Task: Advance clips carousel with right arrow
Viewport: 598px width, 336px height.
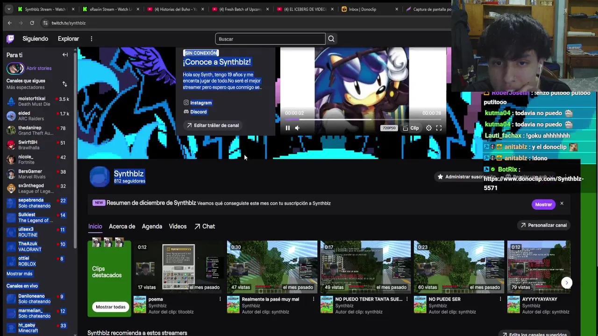Action: [566, 282]
